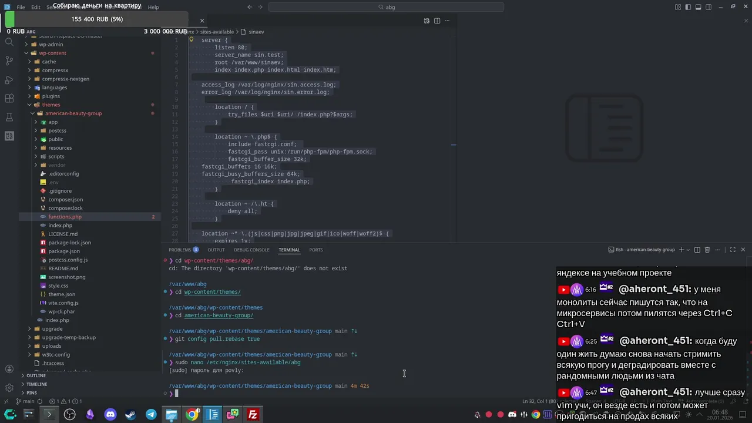Open the Testing flask view
The height and width of the screenshot is (423, 752).
9,117
